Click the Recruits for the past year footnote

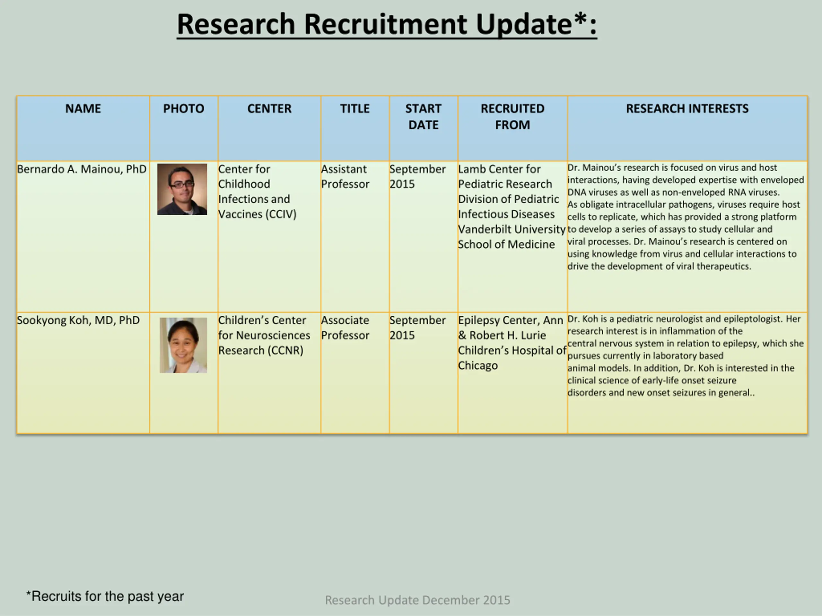click(x=105, y=596)
